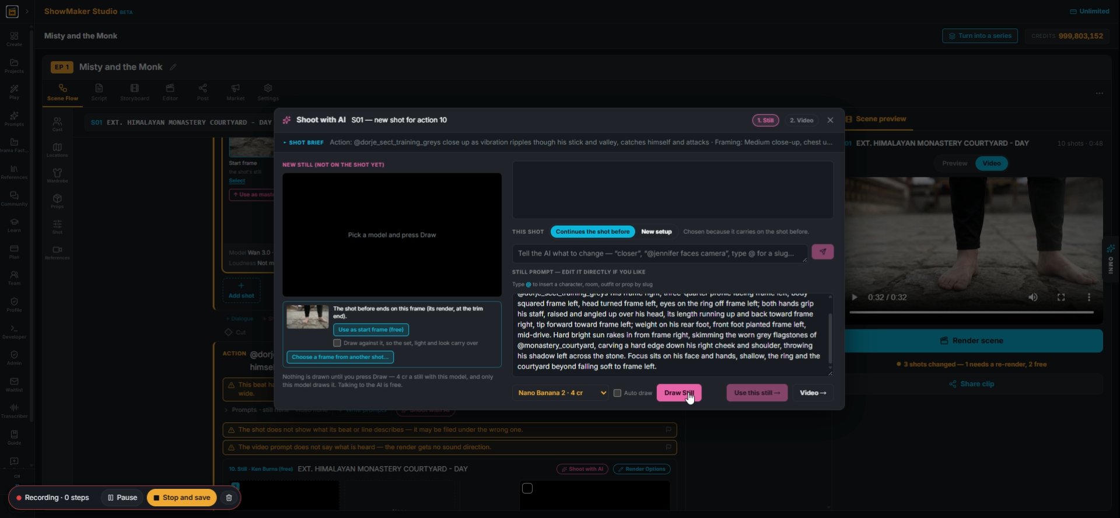Switch to the Script tab
Image resolution: width=1120 pixels, height=518 pixels.
[99, 92]
